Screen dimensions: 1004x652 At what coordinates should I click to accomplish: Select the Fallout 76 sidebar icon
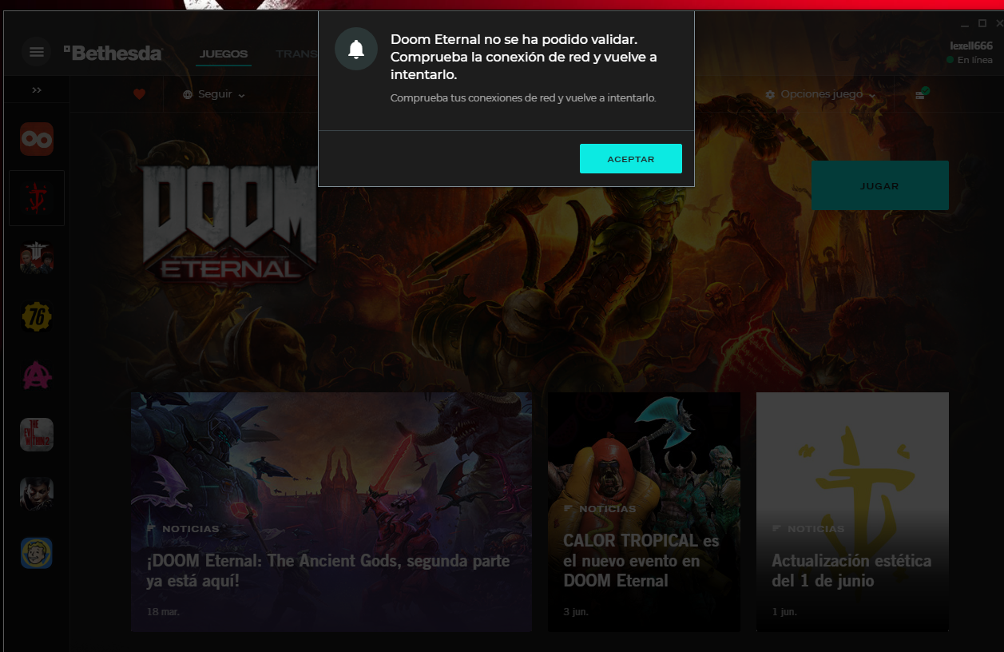click(x=37, y=317)
